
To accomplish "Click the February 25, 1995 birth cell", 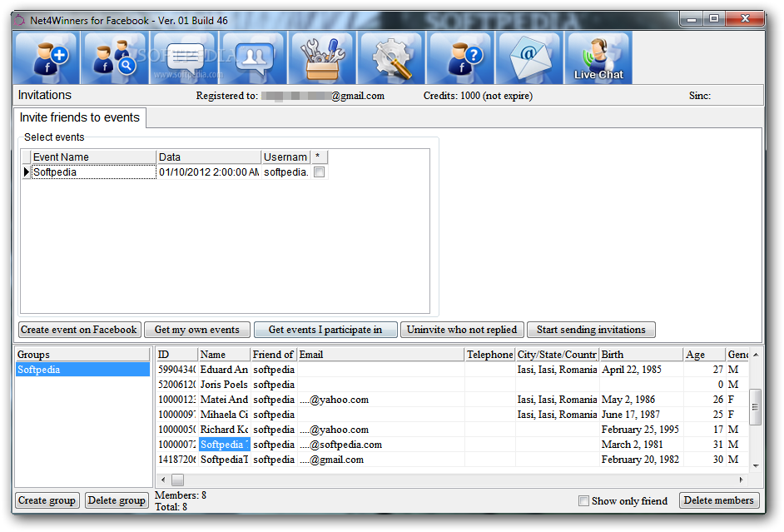I will 642,430.
